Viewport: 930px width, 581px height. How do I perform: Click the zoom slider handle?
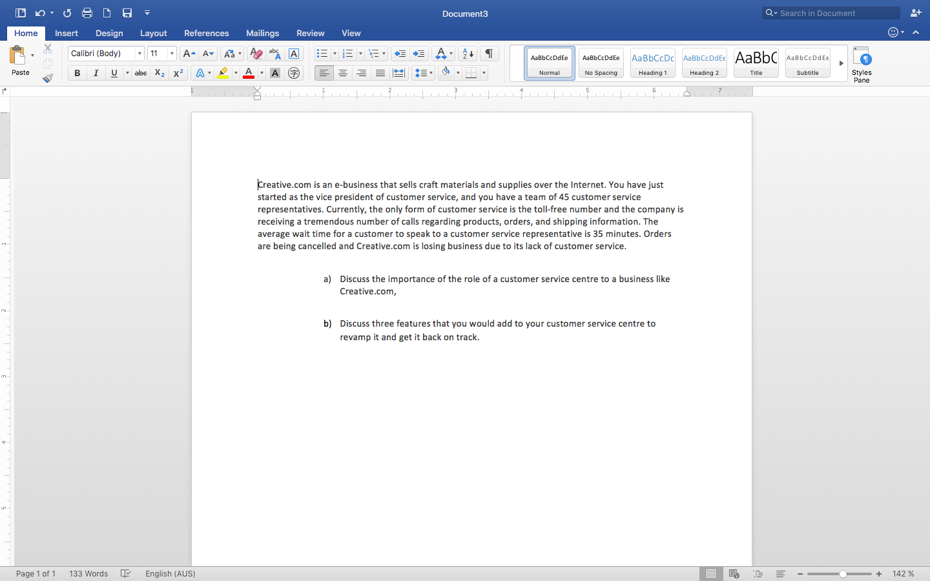843,574
